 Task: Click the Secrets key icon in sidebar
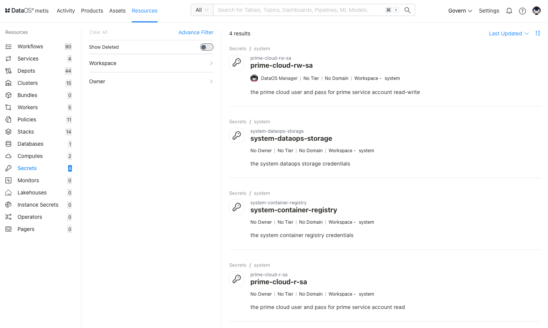[x=8, y=168]
